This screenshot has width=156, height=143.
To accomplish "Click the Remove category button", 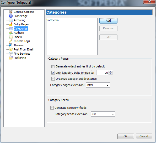I will coord(108,28).
